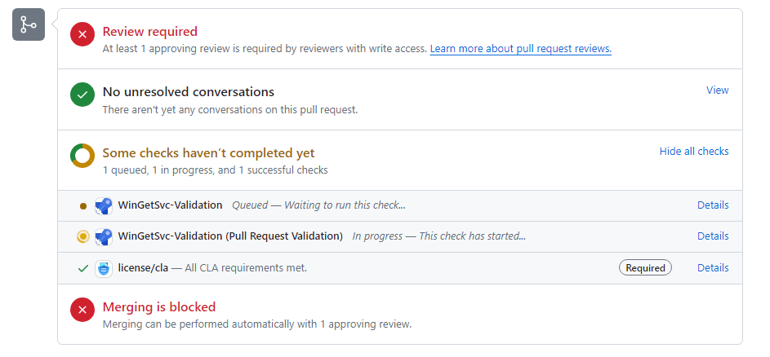Click the red X beside Merging is blocked
This screenshot has width=770, height=357.
tap(82, 310)
